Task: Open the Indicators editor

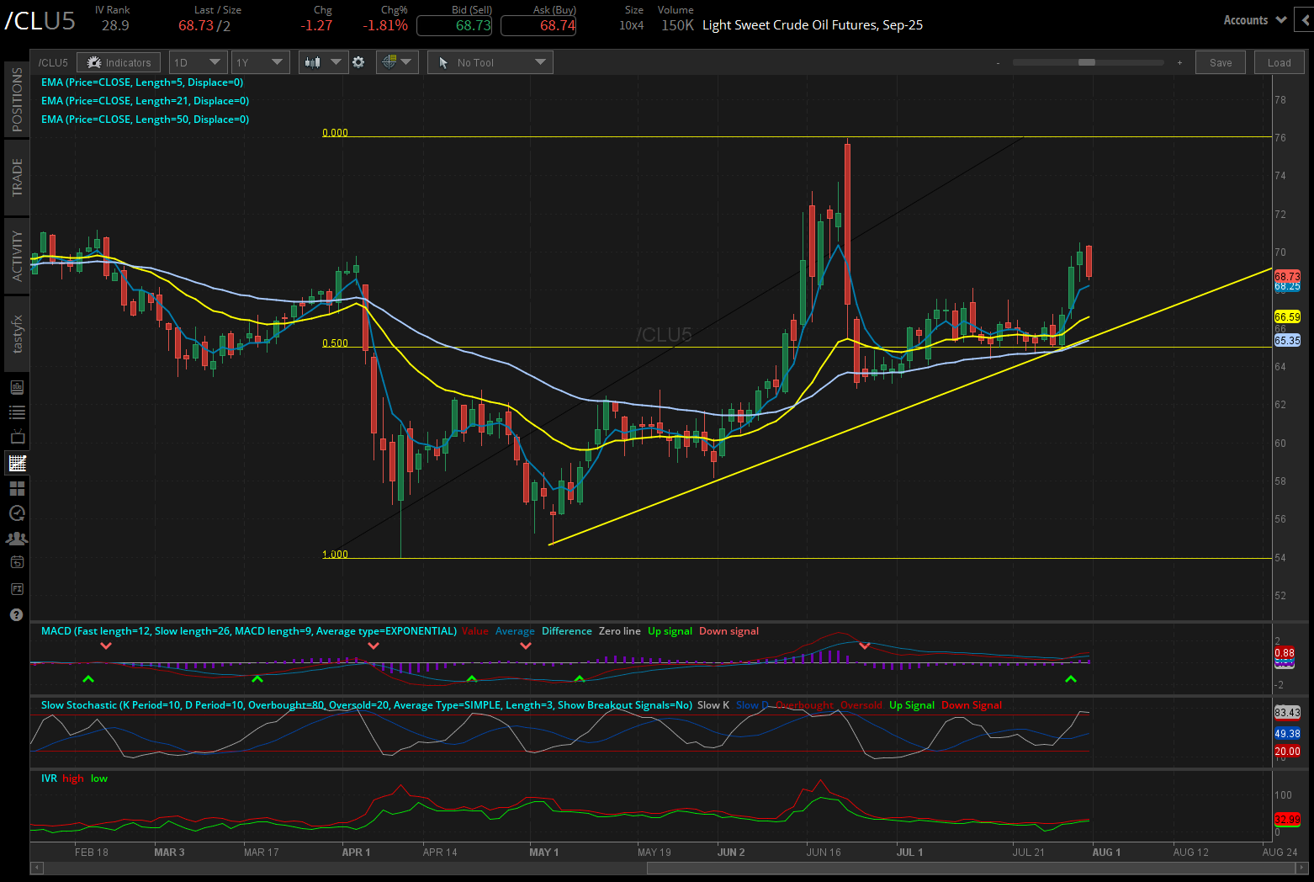Action: coord(118,61)
